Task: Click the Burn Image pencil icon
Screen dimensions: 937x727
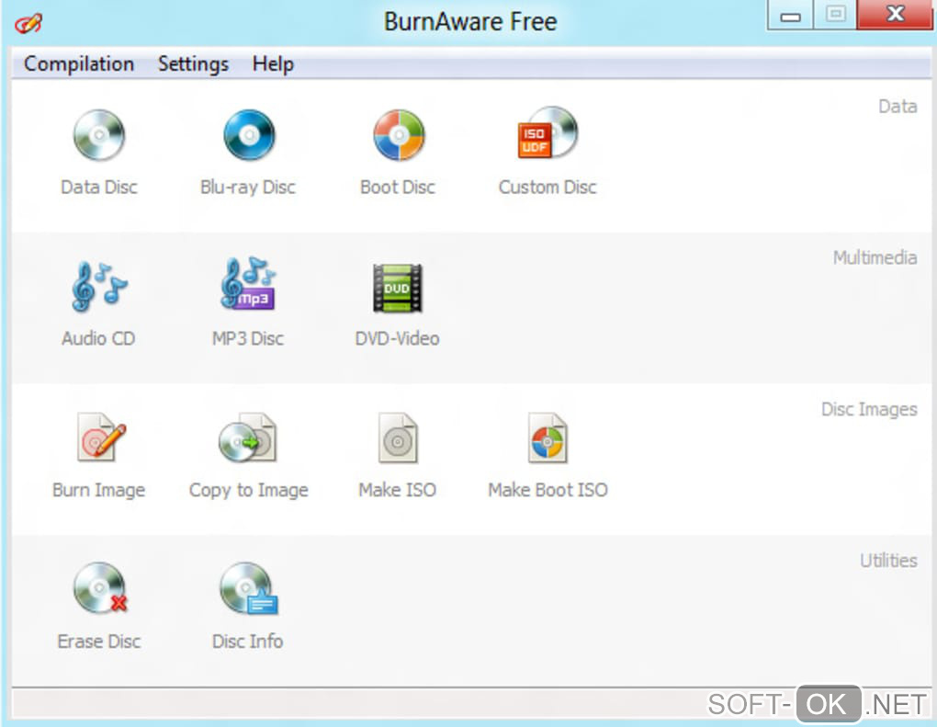Action: [x=101, y=437]
